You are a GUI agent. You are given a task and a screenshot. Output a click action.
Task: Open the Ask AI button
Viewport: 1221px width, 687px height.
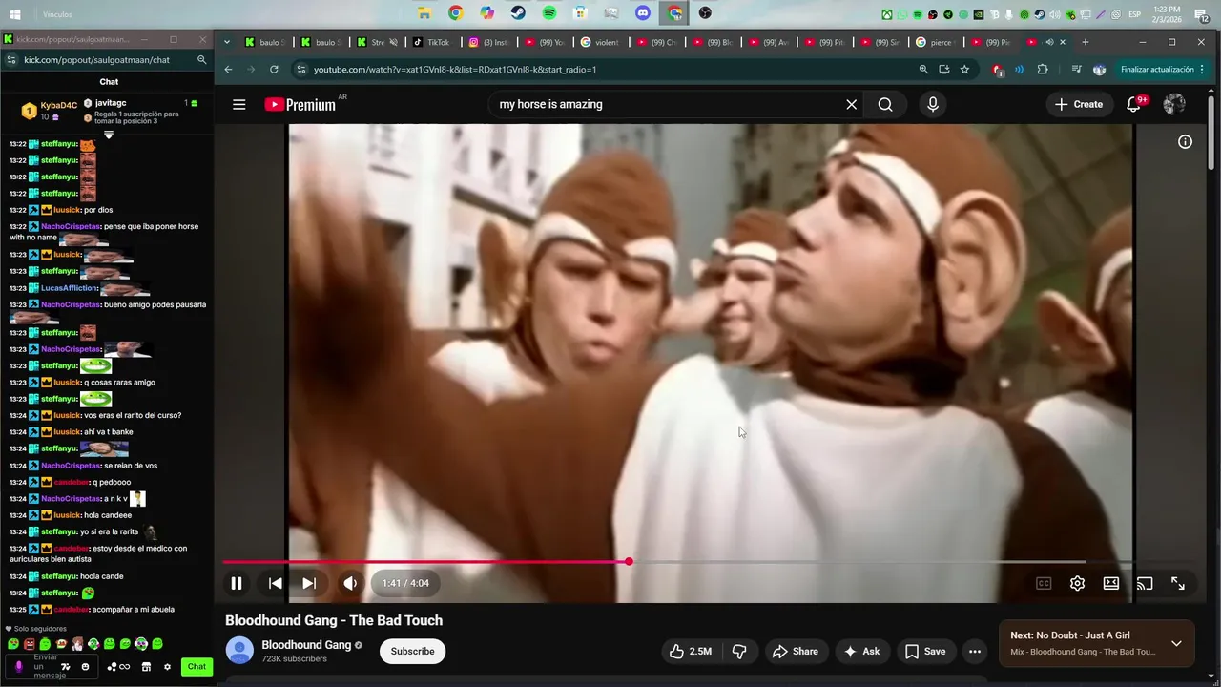861,651
